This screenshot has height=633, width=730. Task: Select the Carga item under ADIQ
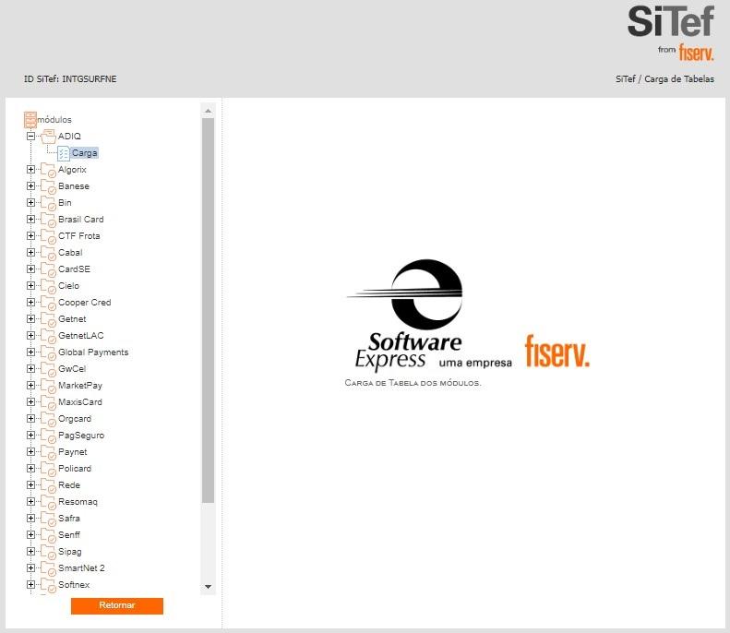coord(85,153)
